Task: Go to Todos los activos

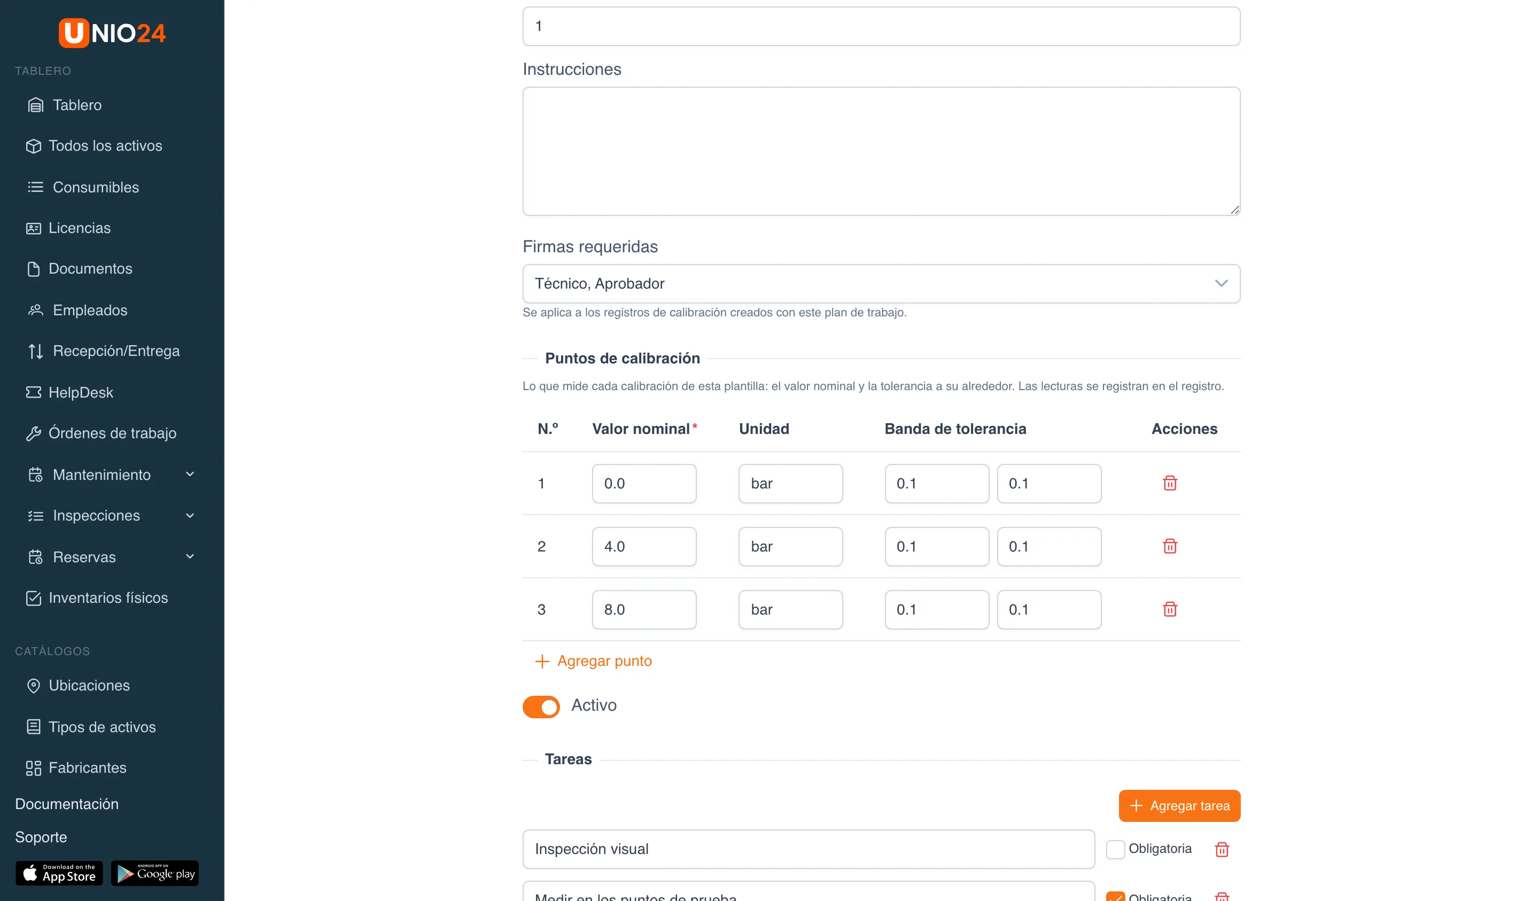Action: pyautogui.click(x=105, y=146)
